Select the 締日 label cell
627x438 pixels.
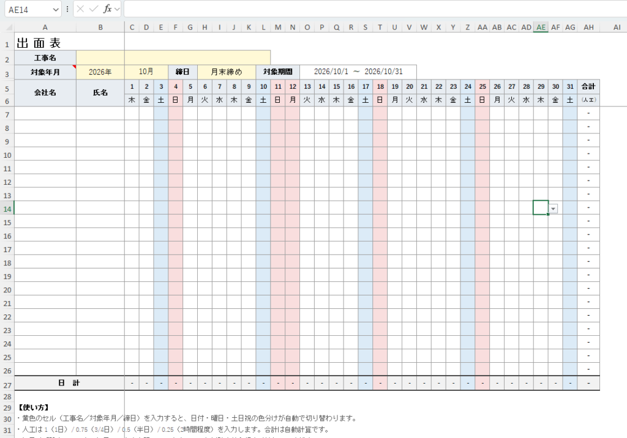tap(182, 72)
